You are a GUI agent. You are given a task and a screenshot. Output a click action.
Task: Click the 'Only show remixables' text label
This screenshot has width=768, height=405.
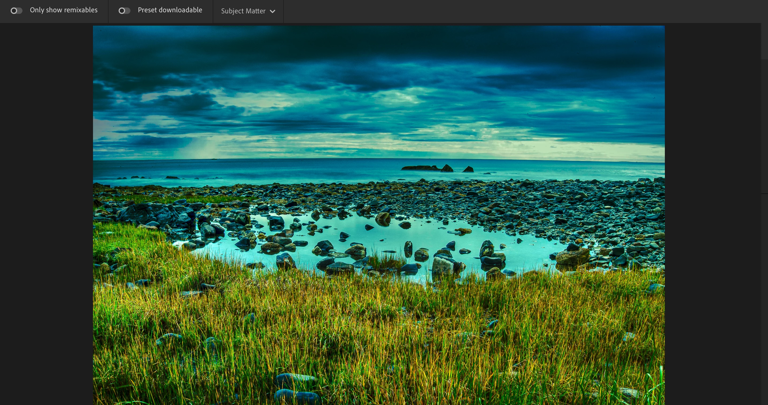point(64,10)
